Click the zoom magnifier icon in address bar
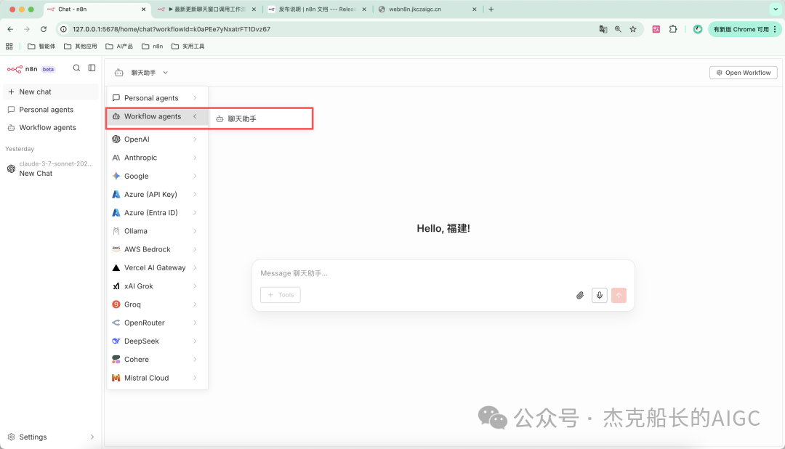785x449 pixels. (618, 29)
